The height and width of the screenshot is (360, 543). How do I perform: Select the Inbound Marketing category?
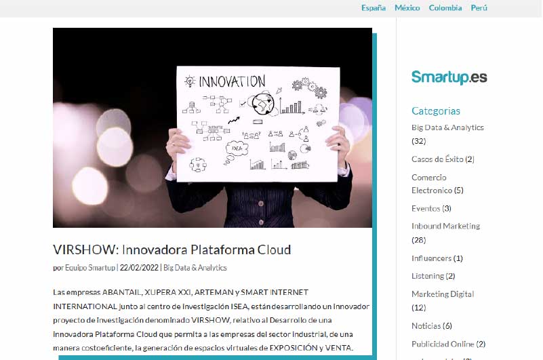click(x=445, y=226)
